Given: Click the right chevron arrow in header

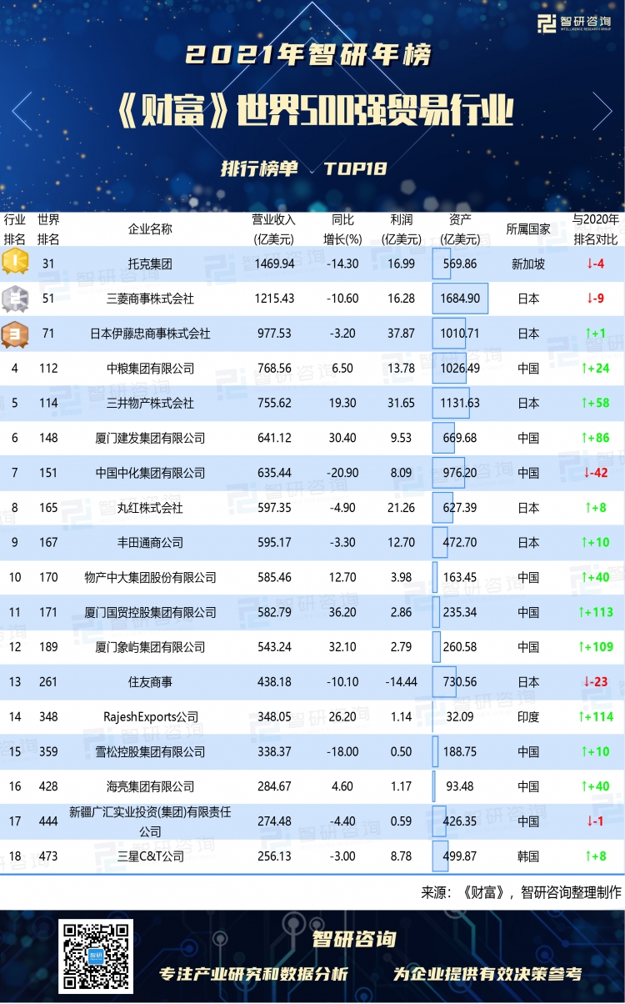Looking at the screenshot, I should click(x=603, y=112).
